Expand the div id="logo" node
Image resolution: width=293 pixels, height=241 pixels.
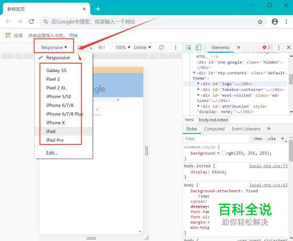[x=199, y=83]
